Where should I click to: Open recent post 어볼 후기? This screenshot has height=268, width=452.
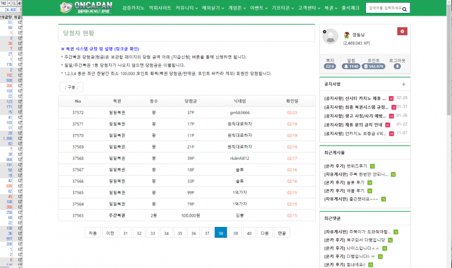tap(344, 191)
